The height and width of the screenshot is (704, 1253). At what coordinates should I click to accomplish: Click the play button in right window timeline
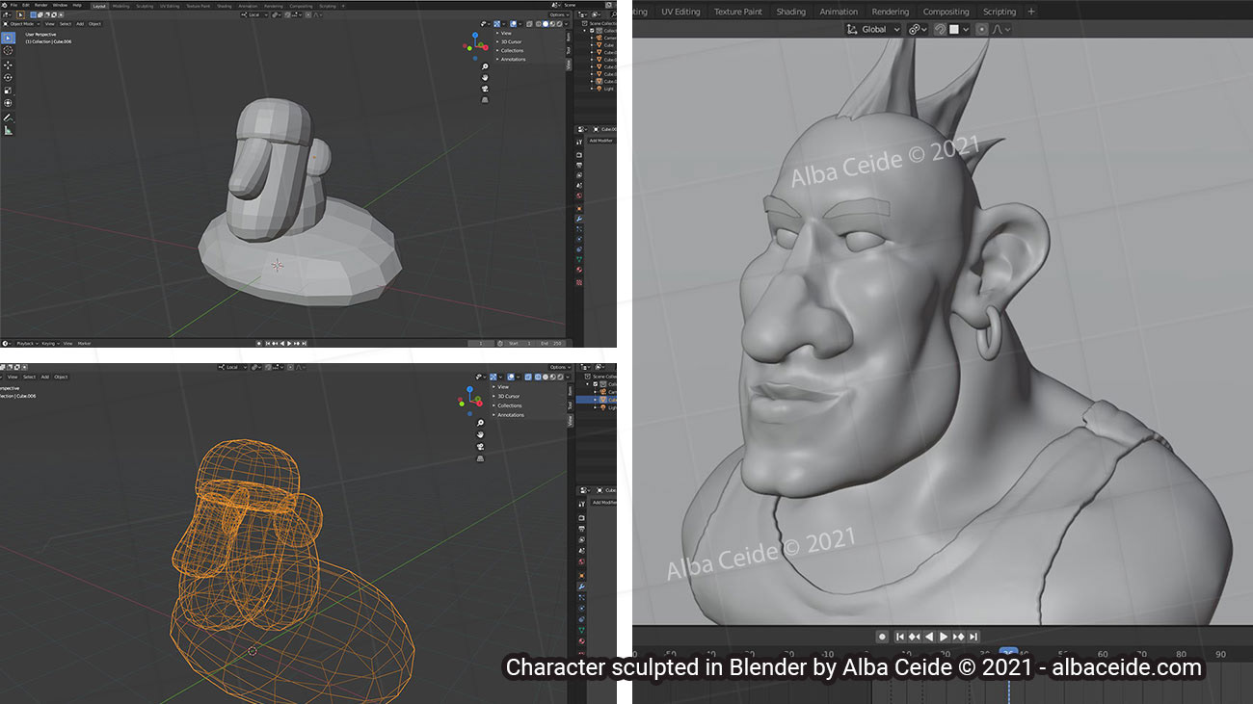tap(943, 637)
